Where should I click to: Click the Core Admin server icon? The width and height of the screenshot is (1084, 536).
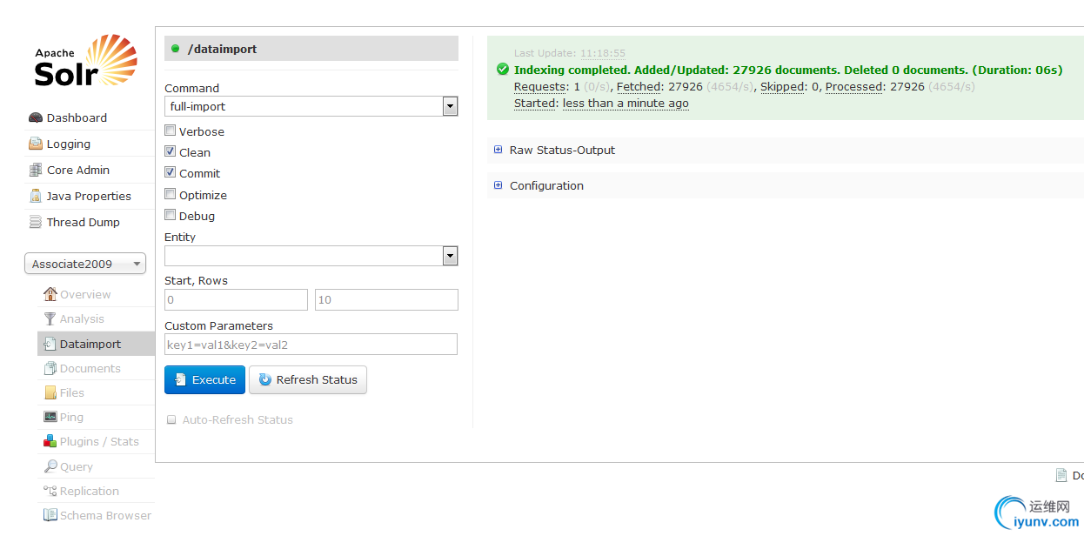(36, 170)
